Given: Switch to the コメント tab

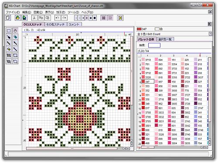Looking at the screenshot, I should (x=74, y=24).
